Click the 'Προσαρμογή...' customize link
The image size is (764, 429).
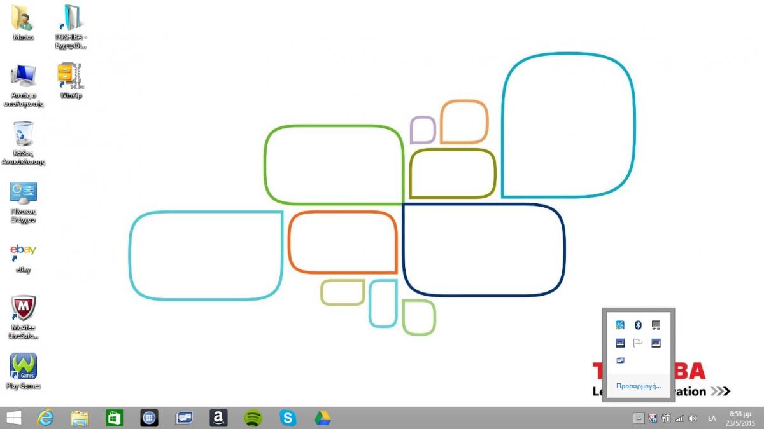point(639,386)
